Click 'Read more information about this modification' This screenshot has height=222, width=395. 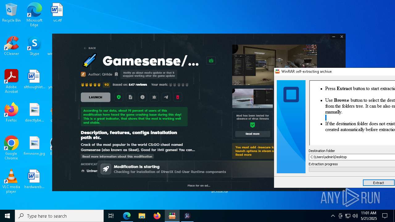pyautogui.click(x=117, y=156)
